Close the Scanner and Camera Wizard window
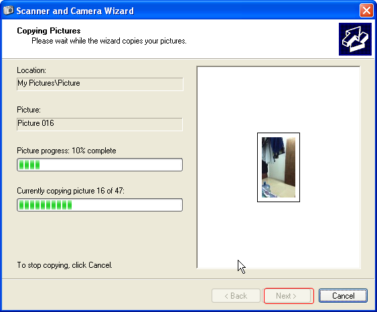Screen dimensions: 377x312 pyautogui.click(x=366, y=11)
